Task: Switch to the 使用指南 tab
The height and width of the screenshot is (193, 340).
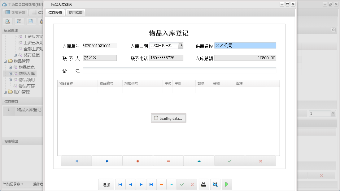Action: pyautogui.click(x=76, y=13)
